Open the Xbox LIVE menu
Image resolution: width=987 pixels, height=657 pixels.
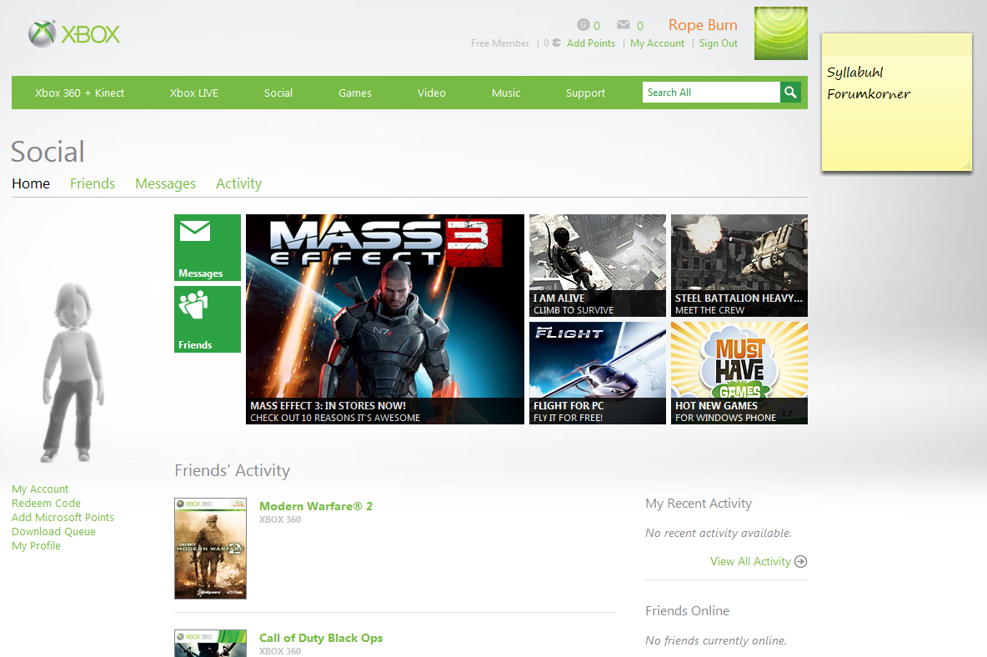[x=194, y=93]
